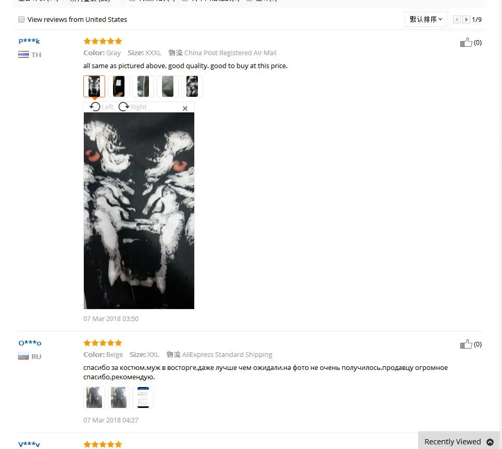Open the fourth gray fabric thumbnail
Viewport: 502px width, 449px height.
pos(168,86)
